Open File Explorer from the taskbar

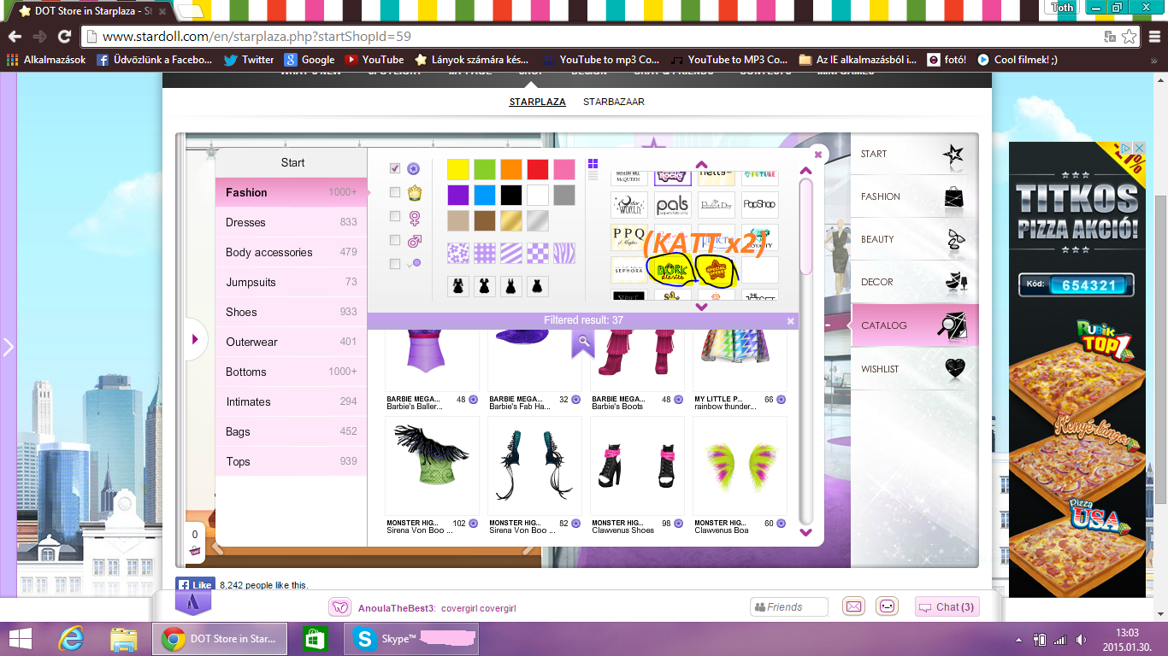124,639
